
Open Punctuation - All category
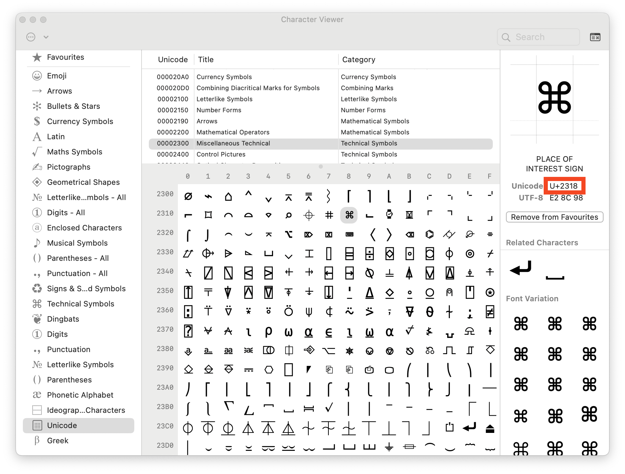pyautogui.click(x=79, y=273)
